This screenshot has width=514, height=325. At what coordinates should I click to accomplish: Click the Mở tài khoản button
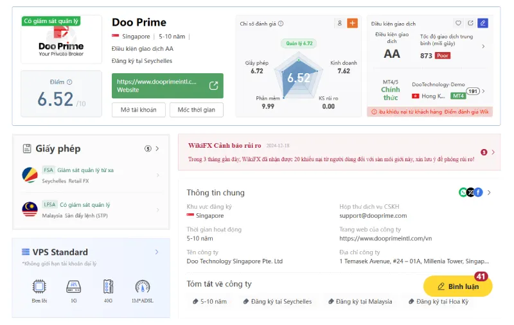tap(138, 110)
